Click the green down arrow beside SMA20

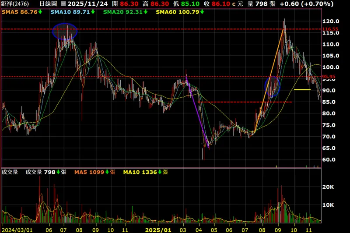(x=146, y=12)
